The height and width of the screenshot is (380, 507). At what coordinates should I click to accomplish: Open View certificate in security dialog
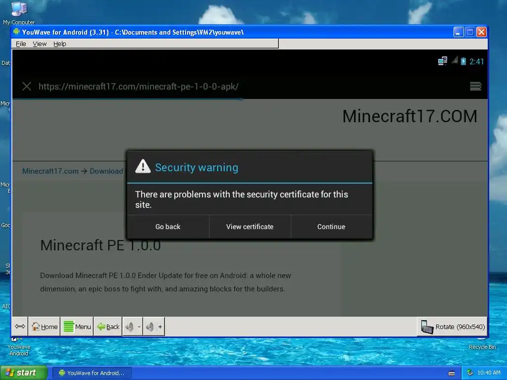250,227
